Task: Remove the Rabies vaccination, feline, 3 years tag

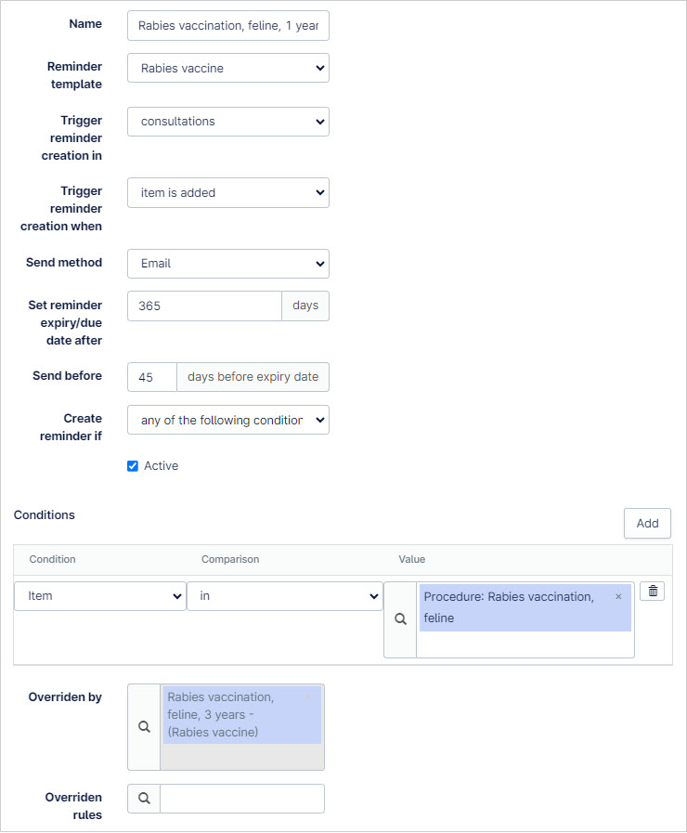Action: [308, 696]
